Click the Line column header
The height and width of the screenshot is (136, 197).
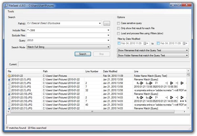(160, 71)
